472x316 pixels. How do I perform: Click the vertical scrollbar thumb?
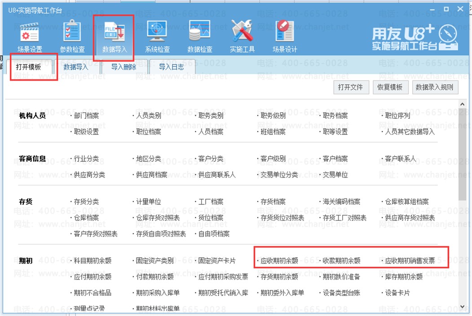coord(463,155)
